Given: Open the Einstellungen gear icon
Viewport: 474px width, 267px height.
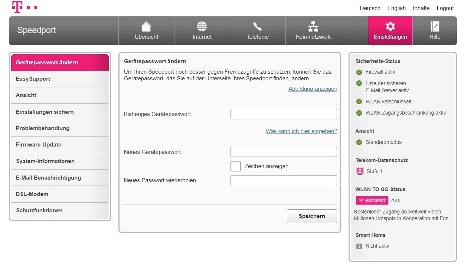Looking at the screenshot, I should point(390,26).
